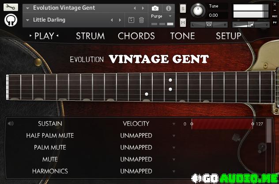Select the next snapshot arrow
Viewport: 279px width, 184px height.
[120, 20]
